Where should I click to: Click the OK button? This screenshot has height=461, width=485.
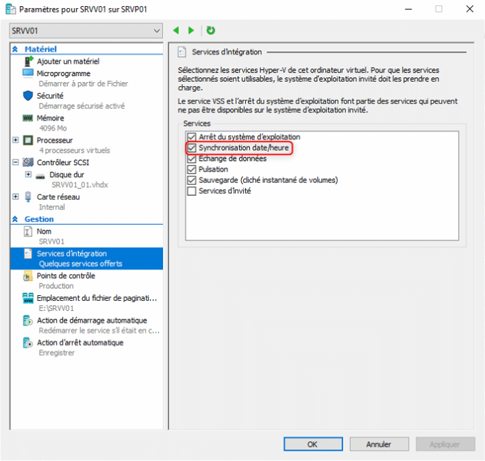click(x=312, y=444)
